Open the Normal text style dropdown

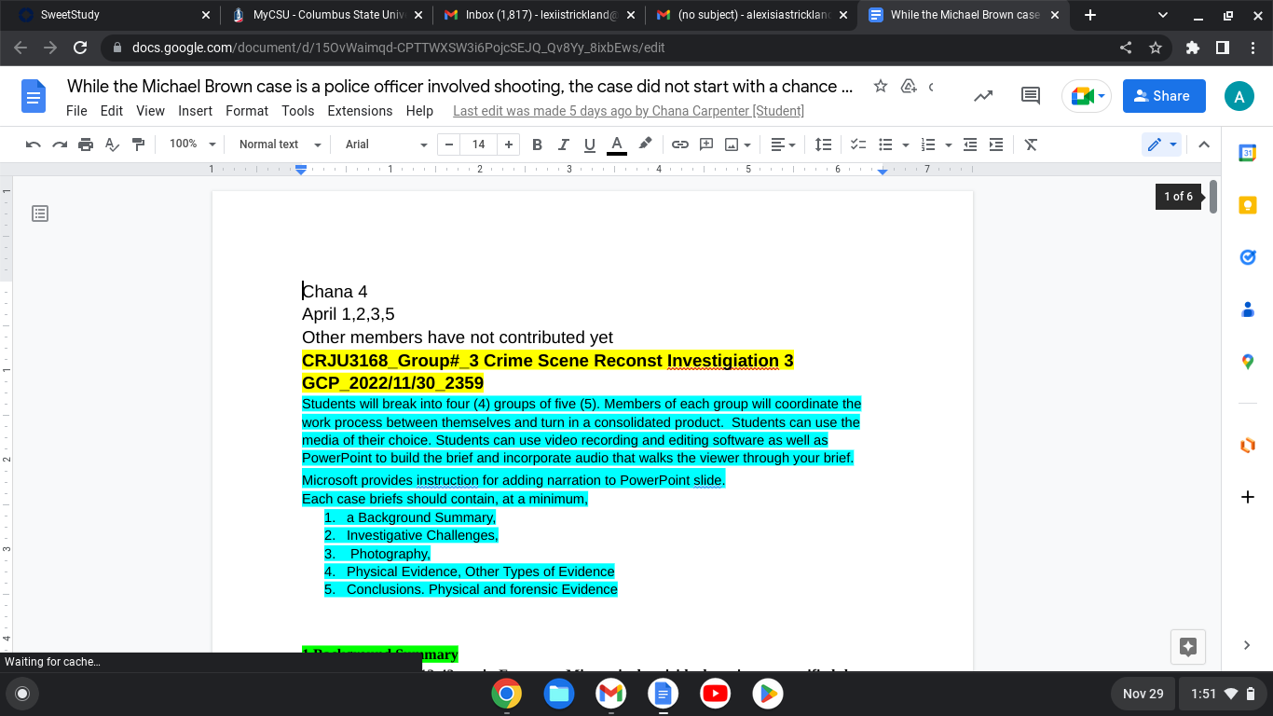[280, 145]
